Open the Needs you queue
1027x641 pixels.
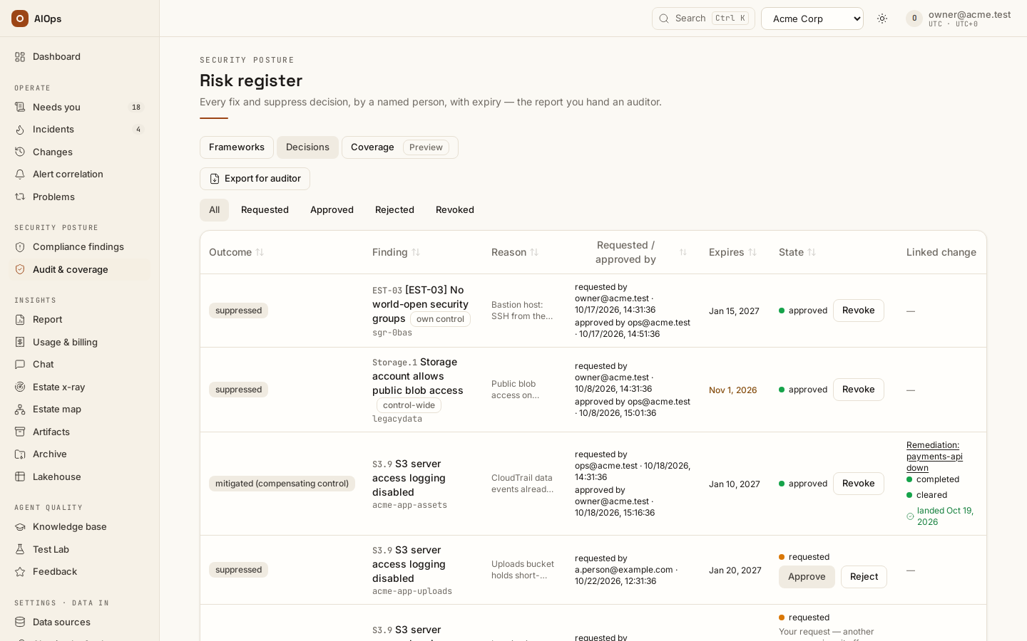point(79,107)
